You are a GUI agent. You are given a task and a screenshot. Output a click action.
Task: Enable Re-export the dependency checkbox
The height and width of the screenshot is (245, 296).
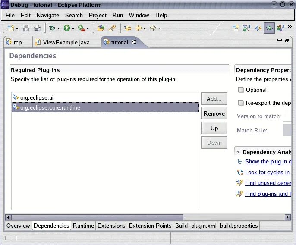pyautogui.click(x=241, y=103)
